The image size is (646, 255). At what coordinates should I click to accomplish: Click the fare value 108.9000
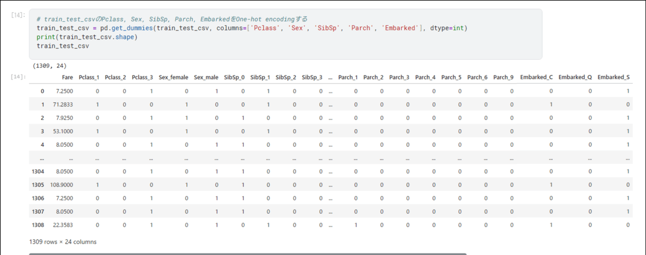point(61,184)
